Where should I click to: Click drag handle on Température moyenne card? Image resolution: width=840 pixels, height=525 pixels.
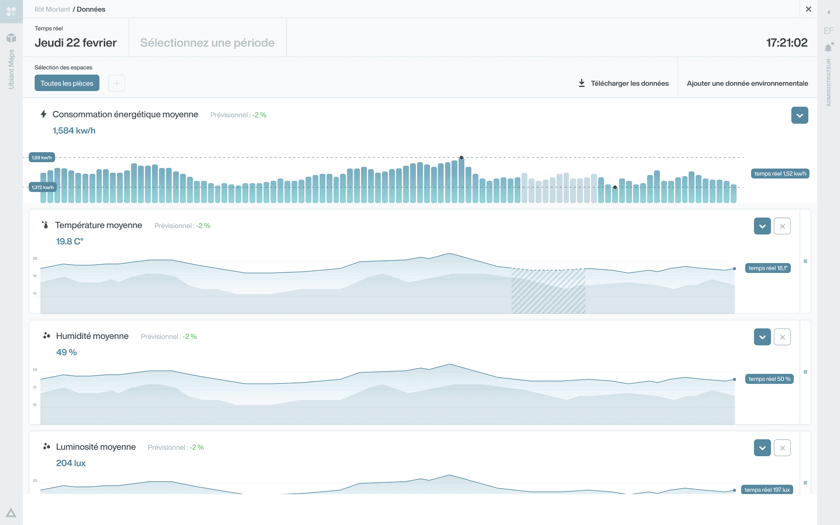[x=805, y=261]
